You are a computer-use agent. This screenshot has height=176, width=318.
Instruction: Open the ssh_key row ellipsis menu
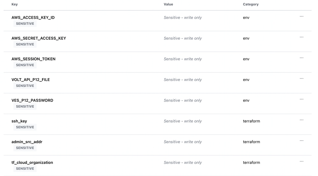(x=301, y=120)
